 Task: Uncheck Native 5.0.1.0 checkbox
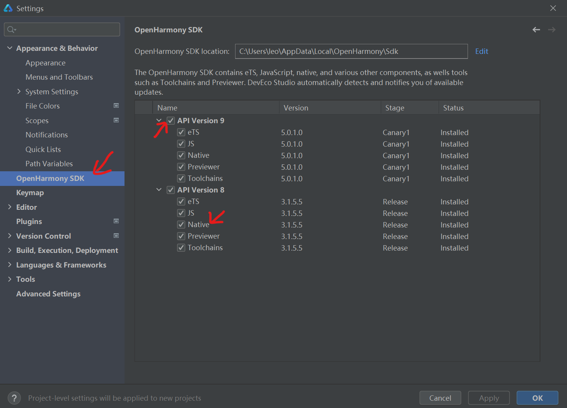point(181,155)
